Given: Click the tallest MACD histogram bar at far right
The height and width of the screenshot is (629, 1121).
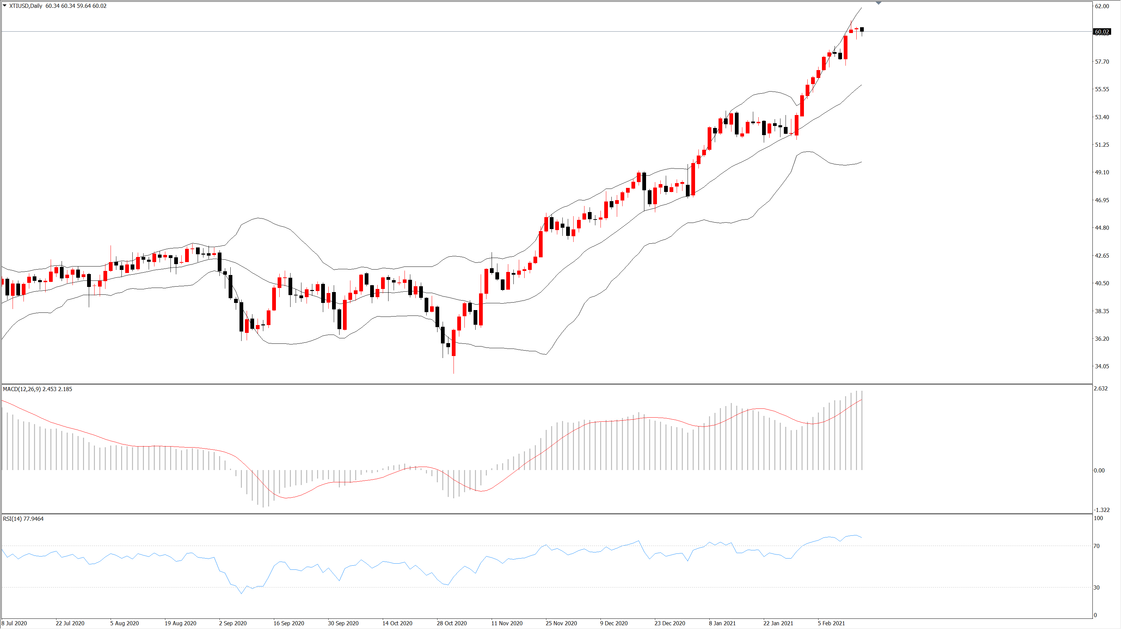Looking at the screenshot, I should click(x=862, y=430).
